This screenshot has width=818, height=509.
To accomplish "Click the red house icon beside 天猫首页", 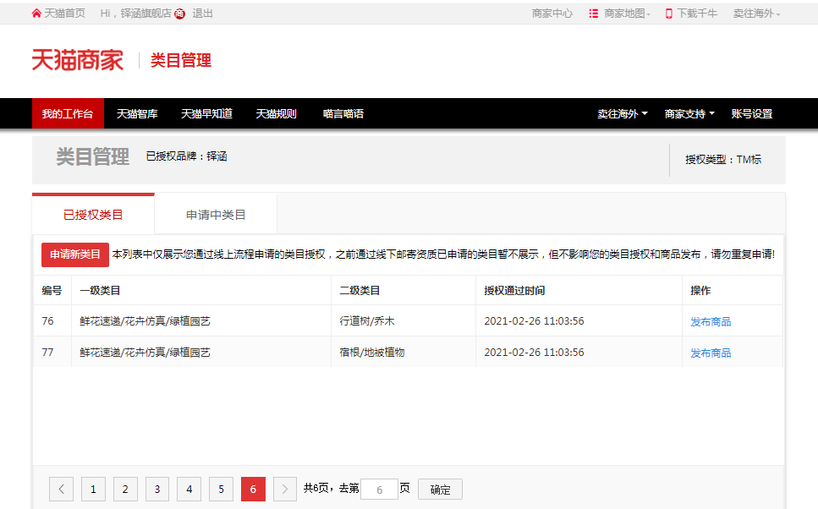I will (36, 14).
